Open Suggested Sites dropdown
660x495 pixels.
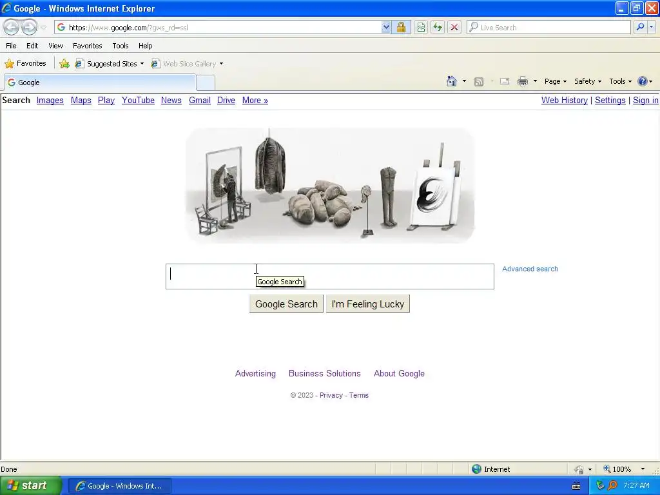pos(110,64)
